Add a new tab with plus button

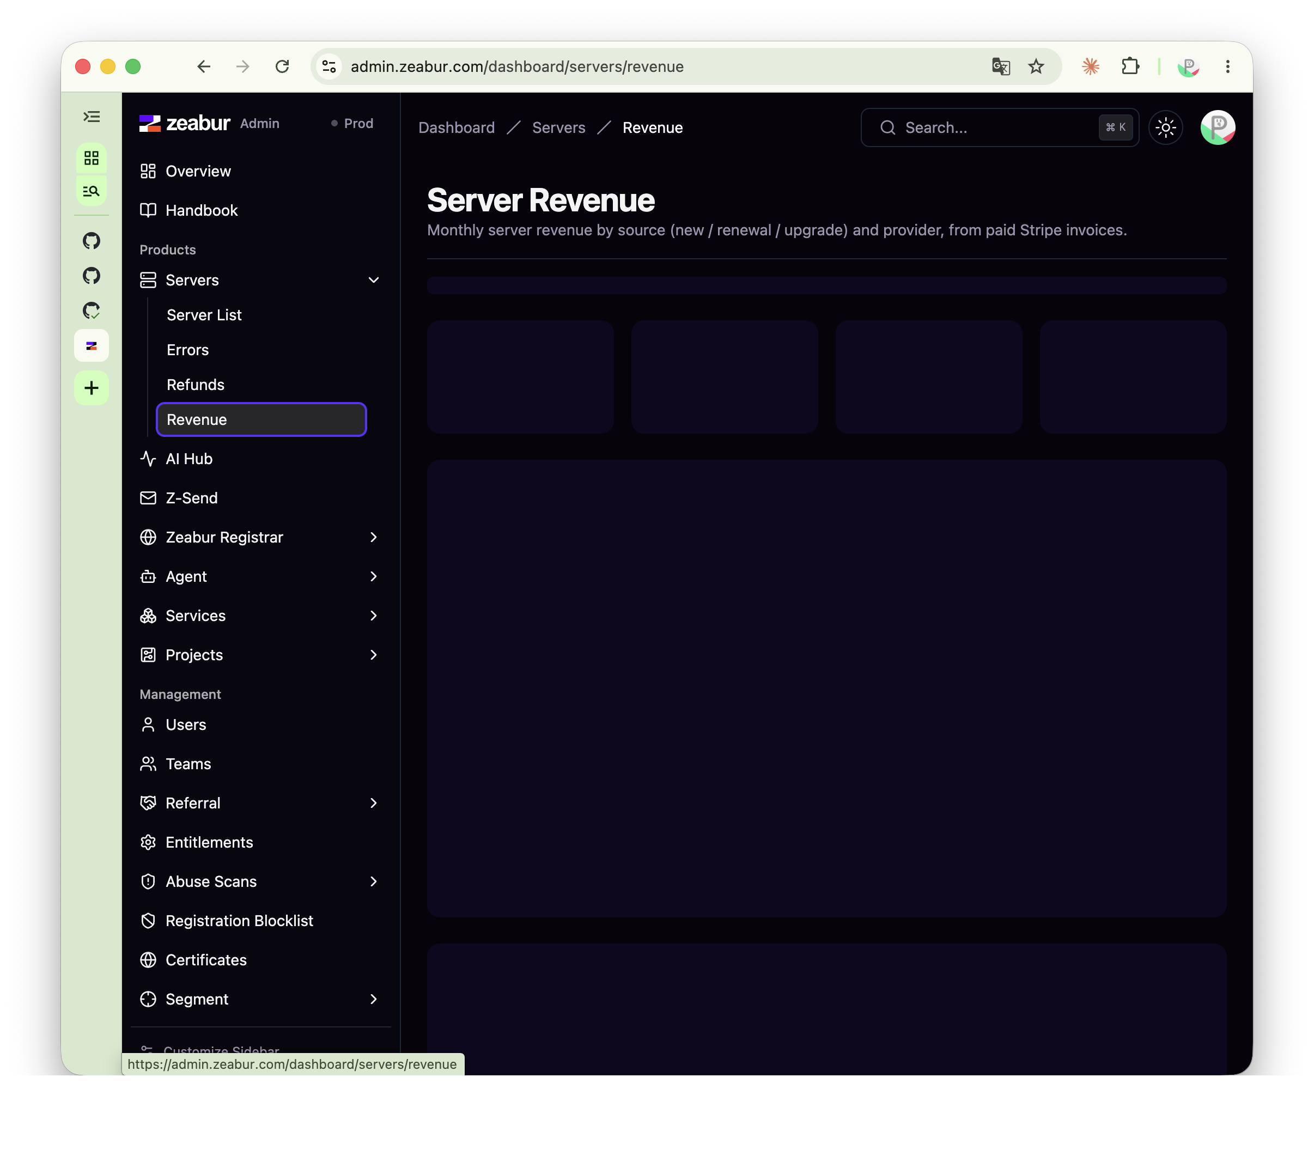92,388
